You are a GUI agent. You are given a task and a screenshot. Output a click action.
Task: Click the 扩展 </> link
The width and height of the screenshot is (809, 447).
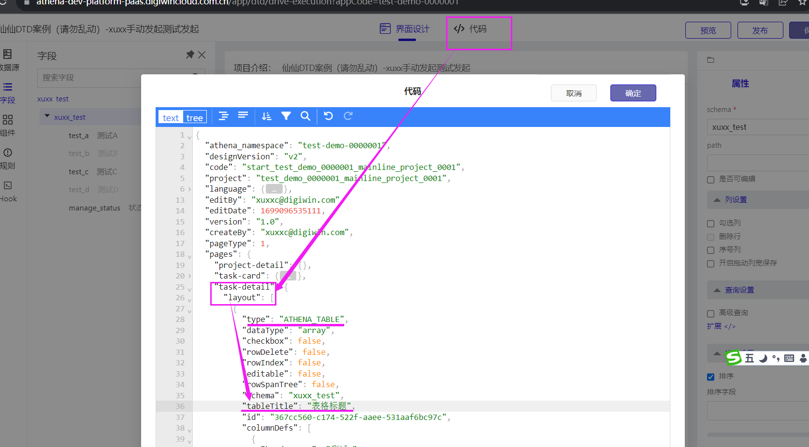(x=721, y=326)
